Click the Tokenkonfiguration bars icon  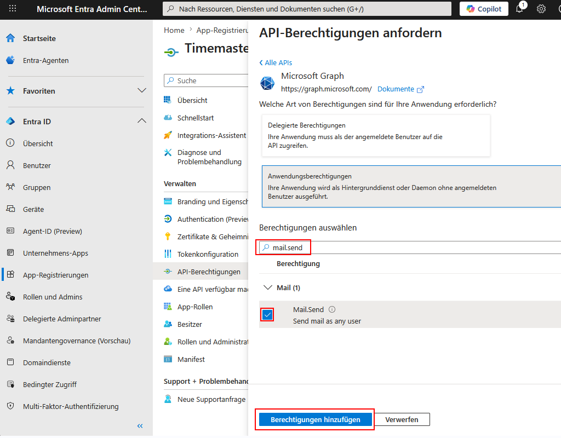coord(168,254)
